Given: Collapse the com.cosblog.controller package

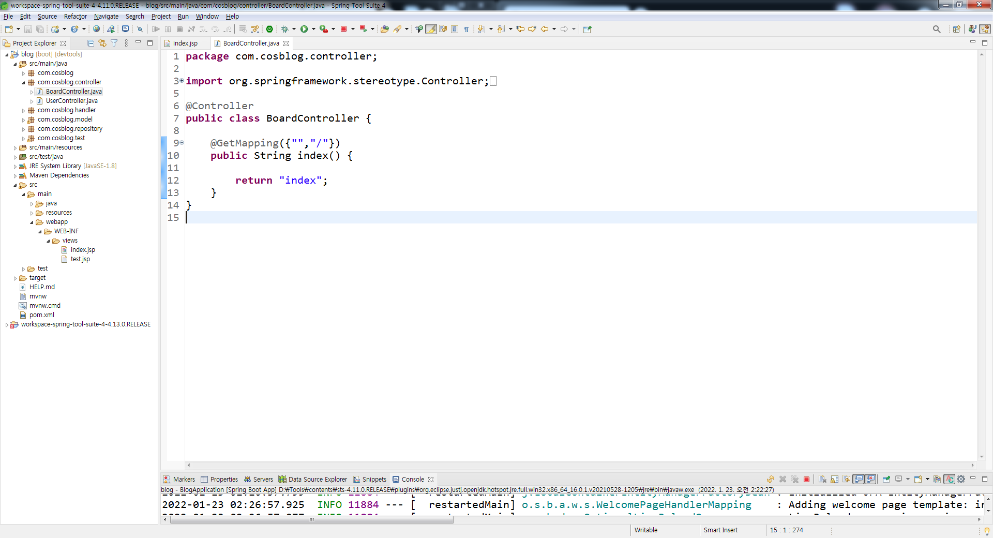Looking at the screenshot, I should click(x=23, y=82).
